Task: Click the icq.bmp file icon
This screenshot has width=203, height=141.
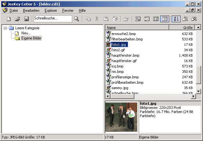Action: coord(108,66)
